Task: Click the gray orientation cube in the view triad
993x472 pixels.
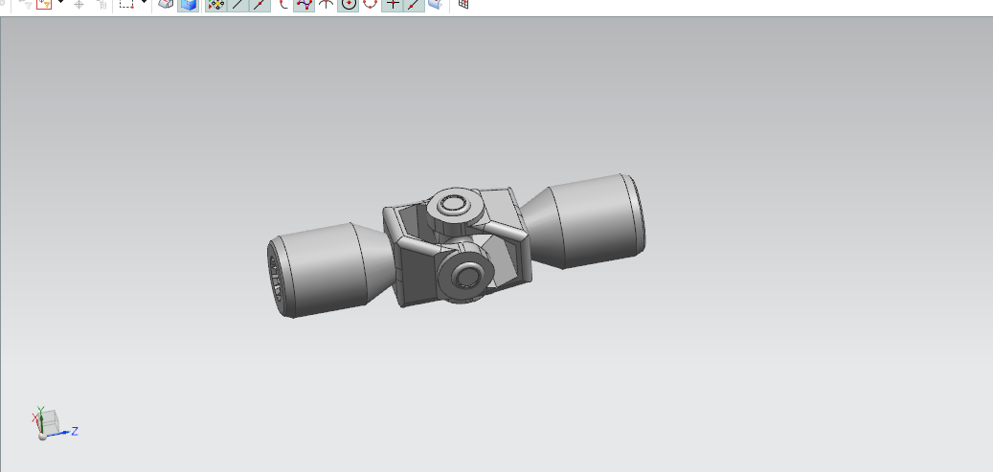Action: click(51, 420)
